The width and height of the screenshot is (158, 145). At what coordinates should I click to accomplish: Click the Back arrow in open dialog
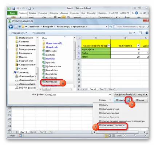(x=11, y=27)
